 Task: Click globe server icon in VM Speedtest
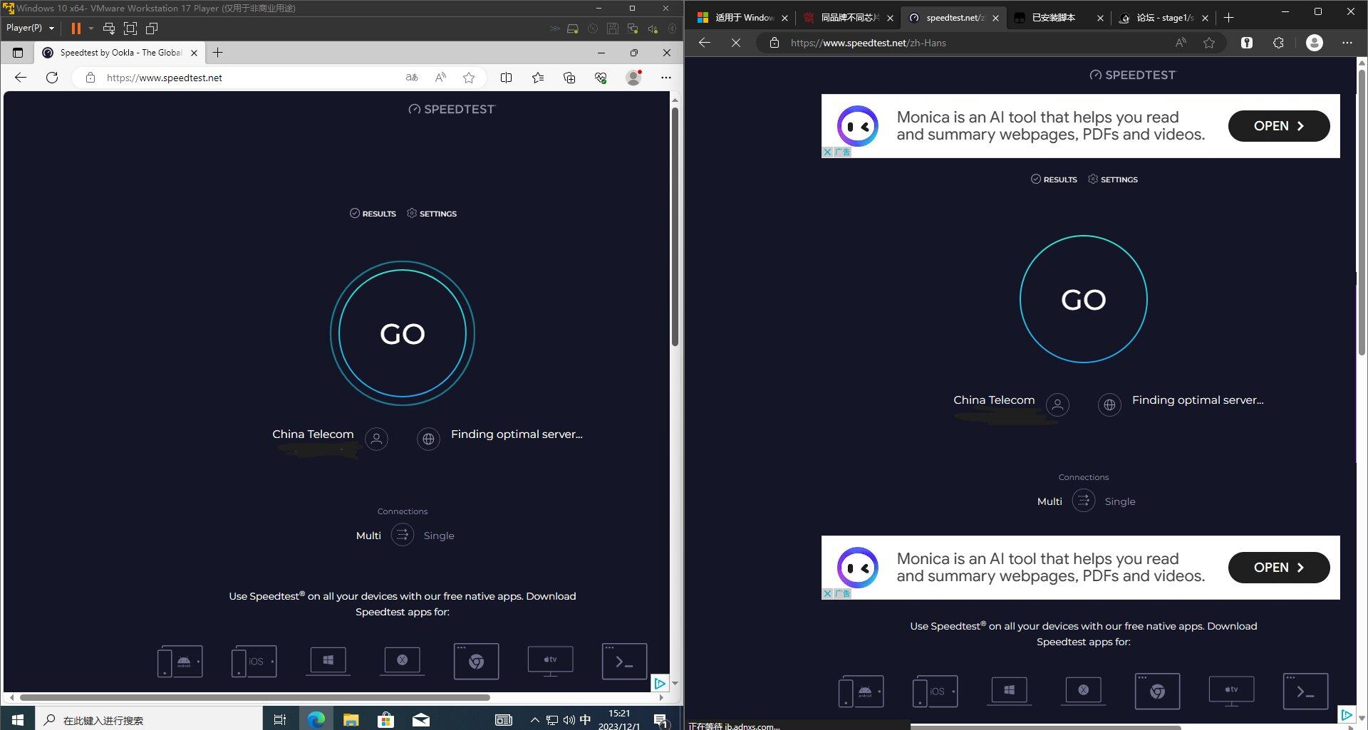(428, 439)
